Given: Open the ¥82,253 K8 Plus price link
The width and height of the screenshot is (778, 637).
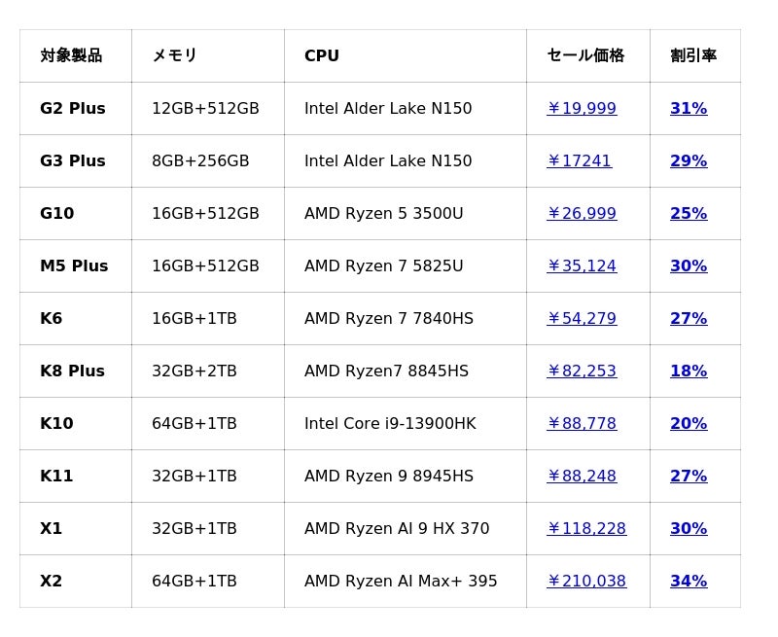Looking at the screenshot, I should click(582, 372).
